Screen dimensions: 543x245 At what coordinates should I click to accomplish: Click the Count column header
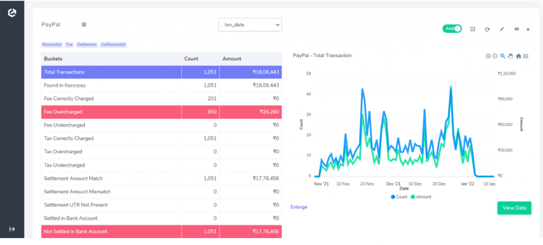[200, 59]
